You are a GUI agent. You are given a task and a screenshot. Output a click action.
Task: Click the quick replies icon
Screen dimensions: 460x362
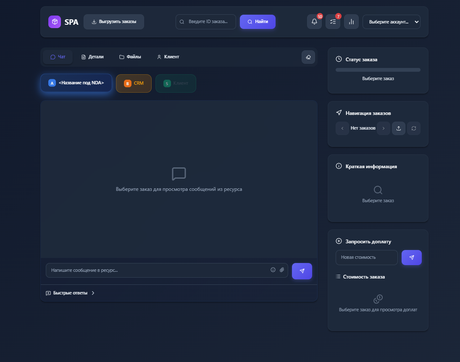pyautogui.click(x=48, y=293)
